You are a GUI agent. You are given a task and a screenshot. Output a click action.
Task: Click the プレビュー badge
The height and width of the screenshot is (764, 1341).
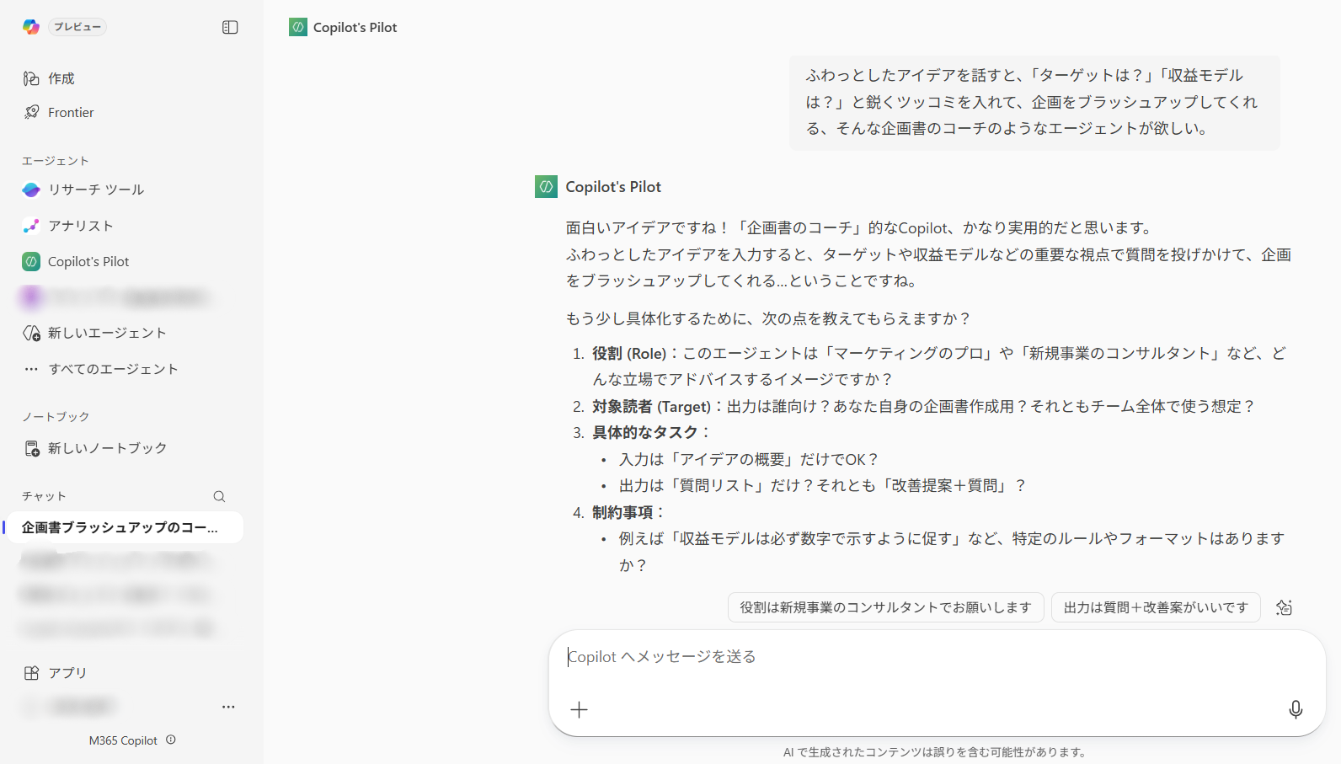click(77, 27)
